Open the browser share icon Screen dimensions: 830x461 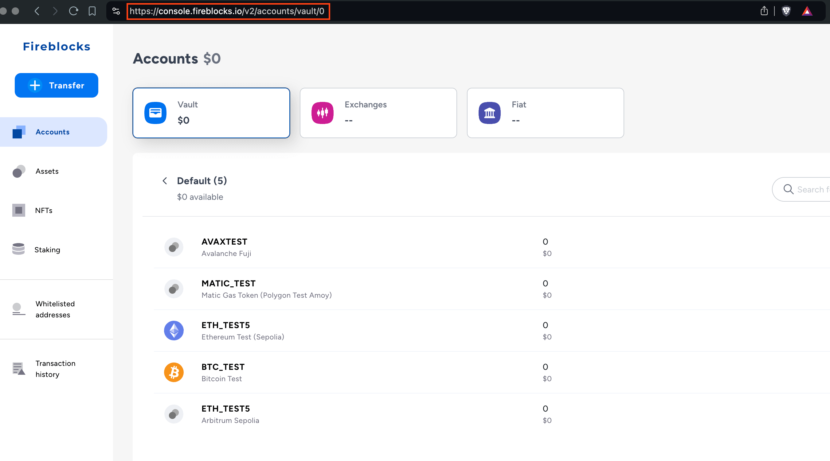(x=764, y=11)
